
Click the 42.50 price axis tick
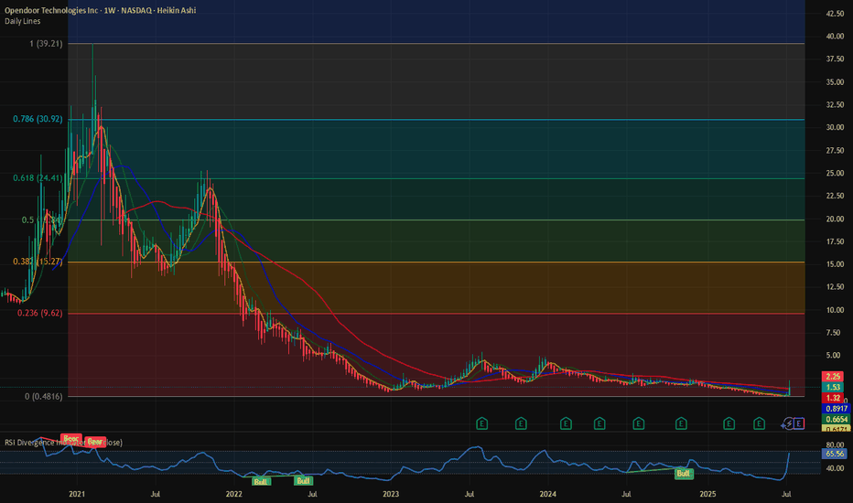(835, 14)
